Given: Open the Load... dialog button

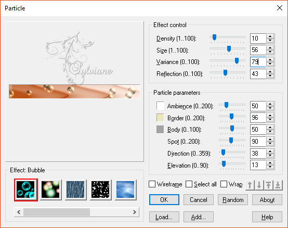Looking at the screenshot, I should click(x=164, y=217).
